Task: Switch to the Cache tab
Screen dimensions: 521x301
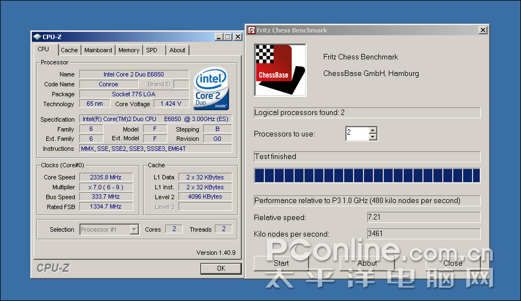Action: point(69,50)
